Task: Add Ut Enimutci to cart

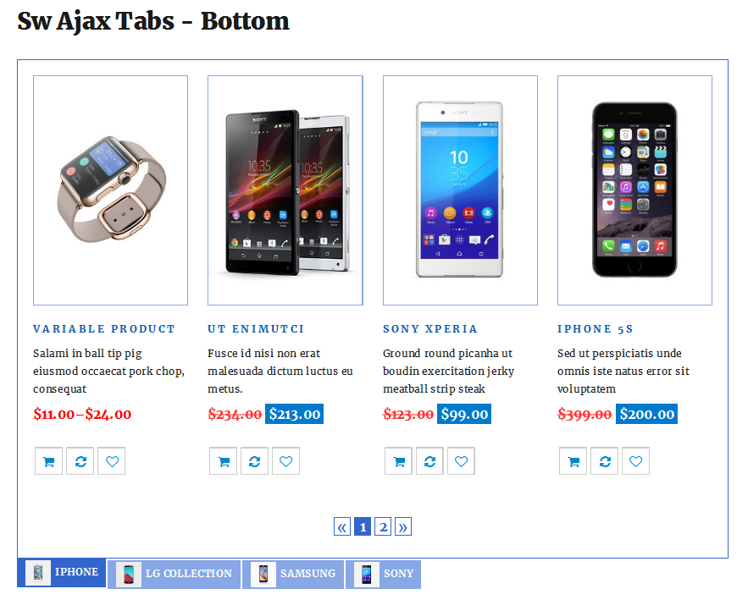Action: pyautogui.click(x=224, y=461)
